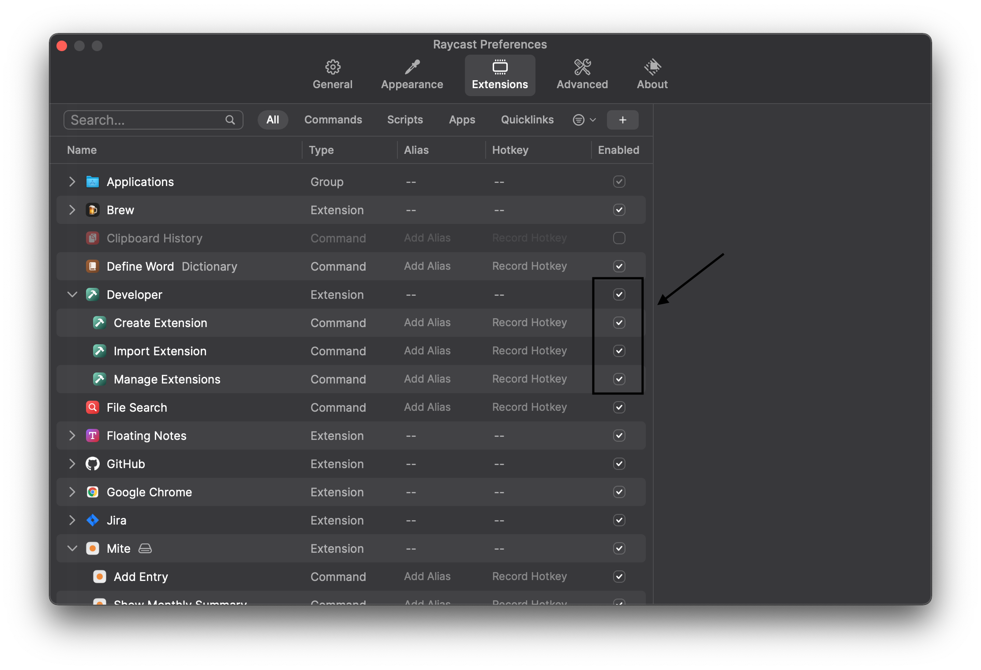Uncheck the Floating Notes extension
Viewport: 981px width, 670px height.
click(x=619, y=435)
